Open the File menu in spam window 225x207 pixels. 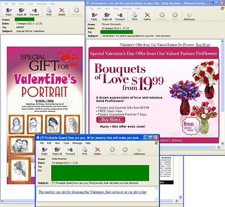[x=42, y=143]
